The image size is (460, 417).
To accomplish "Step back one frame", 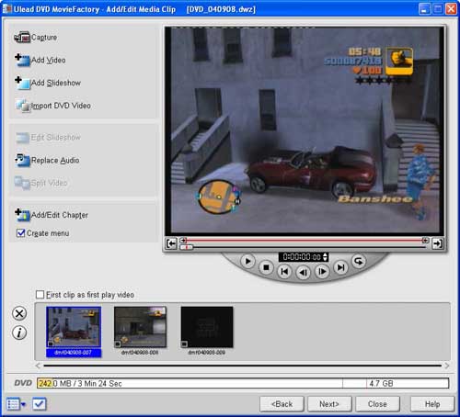I will (304, 272).
